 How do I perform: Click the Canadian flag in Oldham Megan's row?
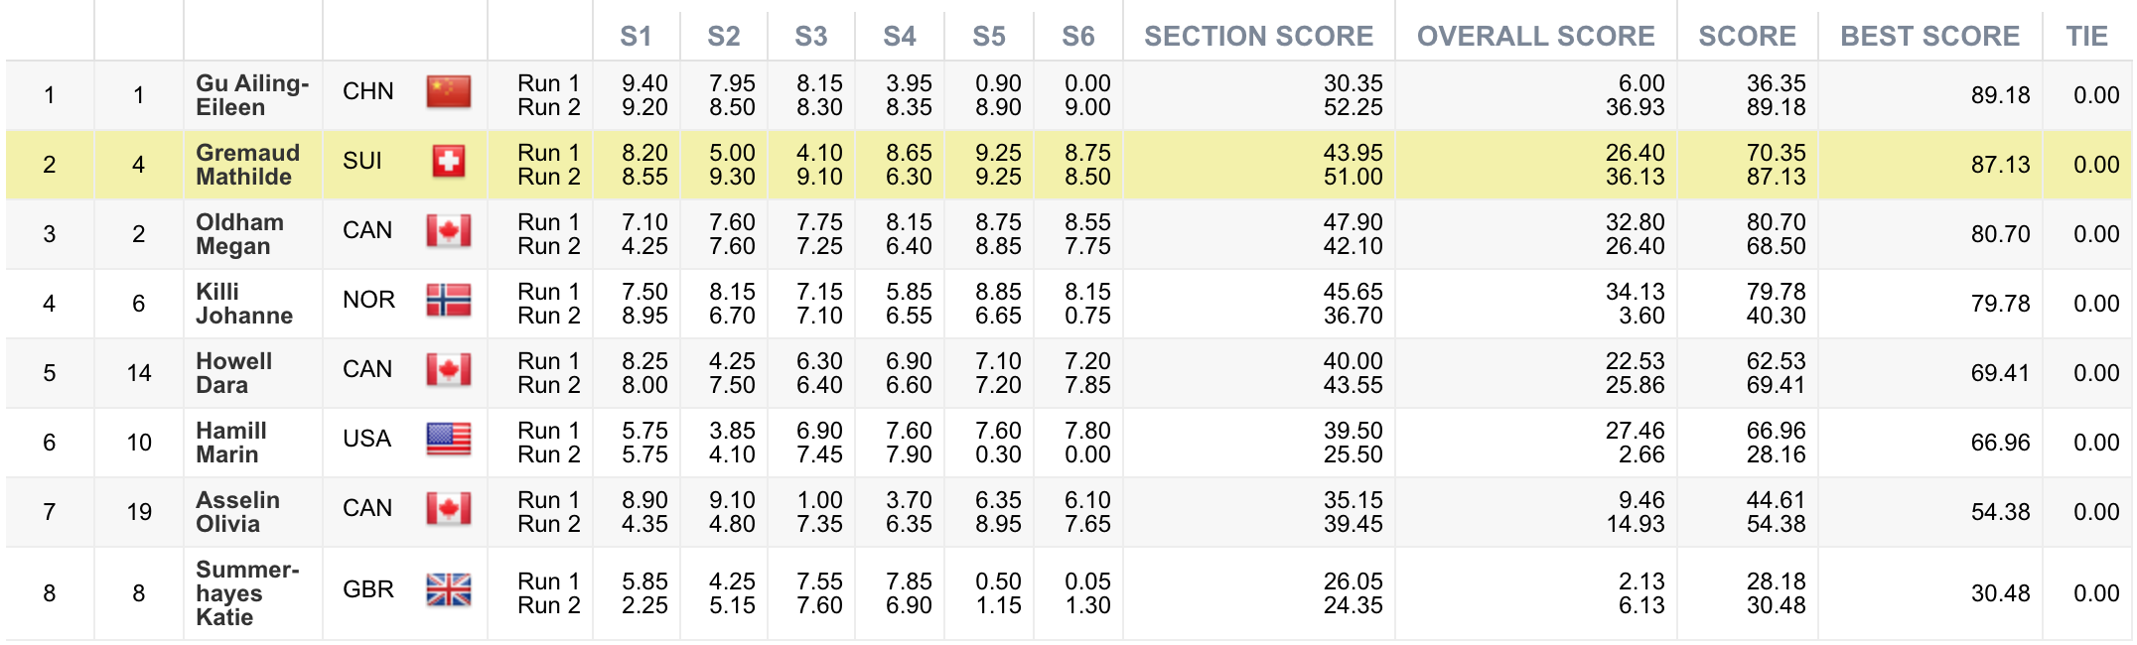(x=448, y=231)
